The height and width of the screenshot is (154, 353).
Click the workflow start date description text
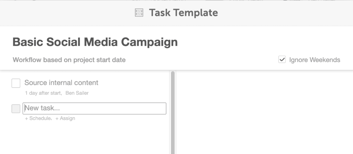point(69,60)
